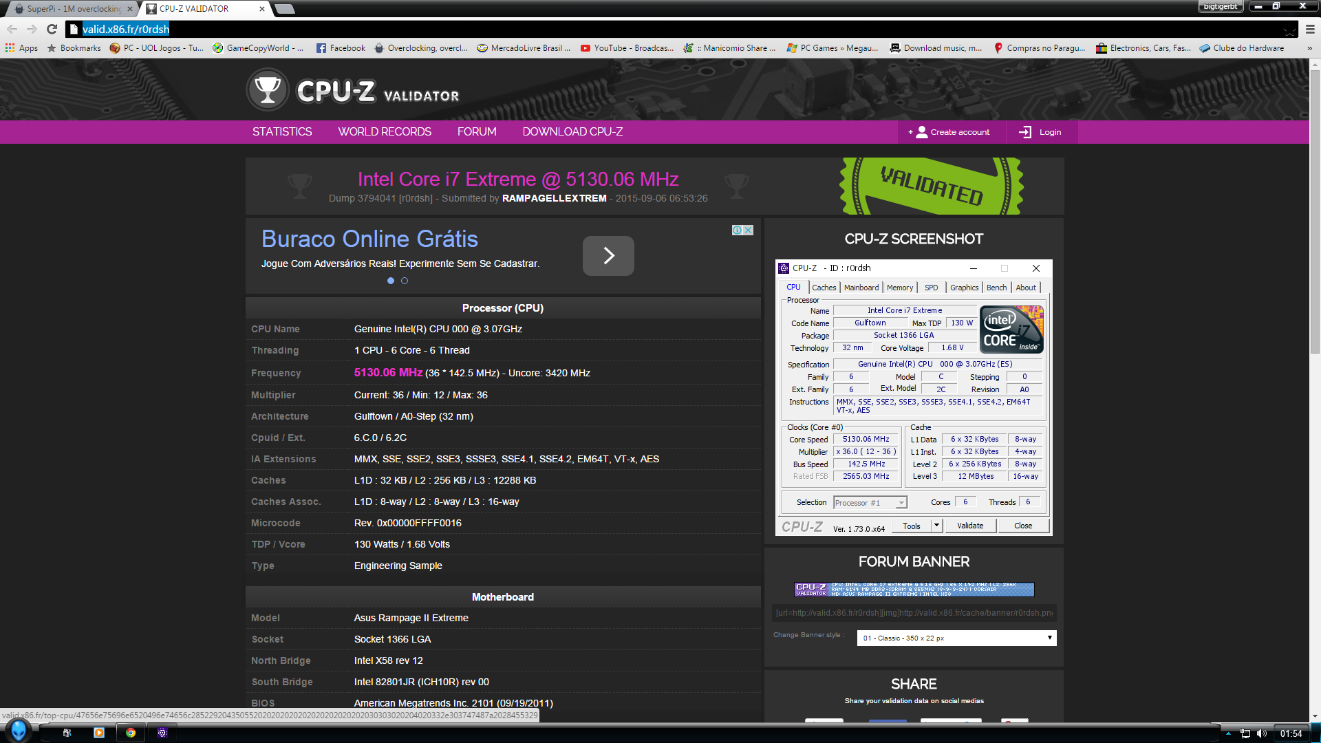Click the RAMPAGELLEXTREM submitter link
Screen dimensions: 1321x743
coord(554,198)
